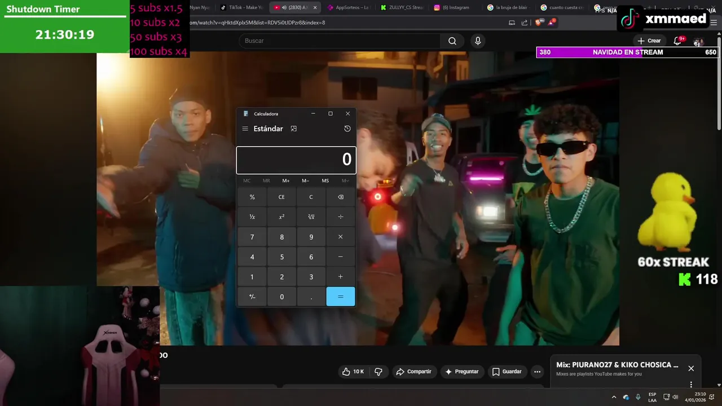Click the browser address bar URL
Image resolution: width=722 pixels, height=406 pixels.
click(257, 23)
